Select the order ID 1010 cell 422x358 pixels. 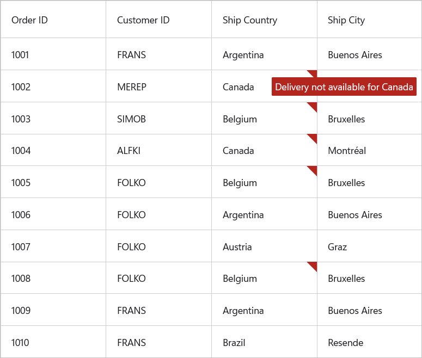point(20,343)
